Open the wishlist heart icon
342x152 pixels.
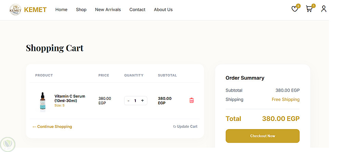[295, 9]
